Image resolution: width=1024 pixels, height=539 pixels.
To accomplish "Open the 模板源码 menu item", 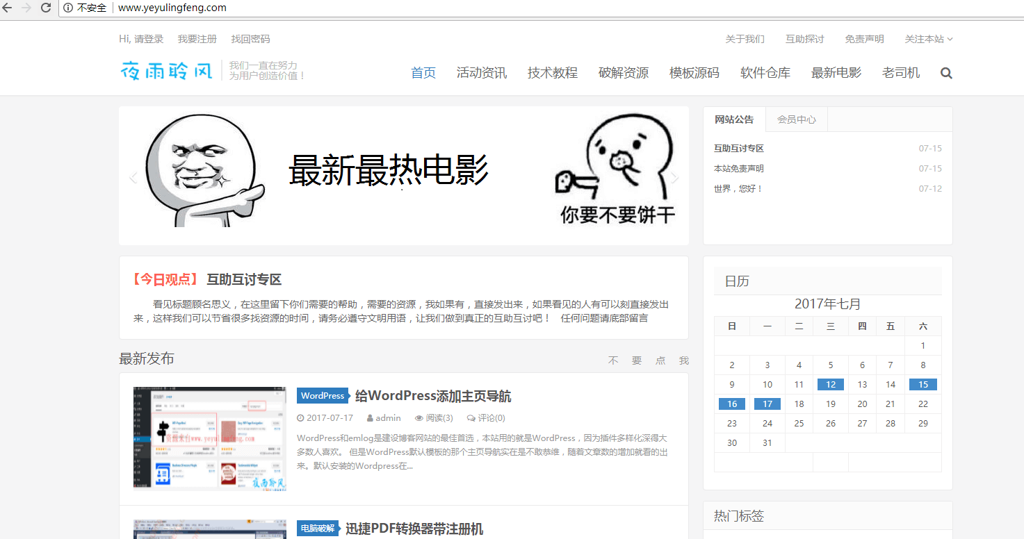I will (x=694, y=73).
